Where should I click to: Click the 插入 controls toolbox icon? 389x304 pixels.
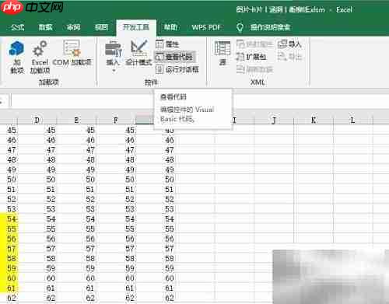pos(113,53)
